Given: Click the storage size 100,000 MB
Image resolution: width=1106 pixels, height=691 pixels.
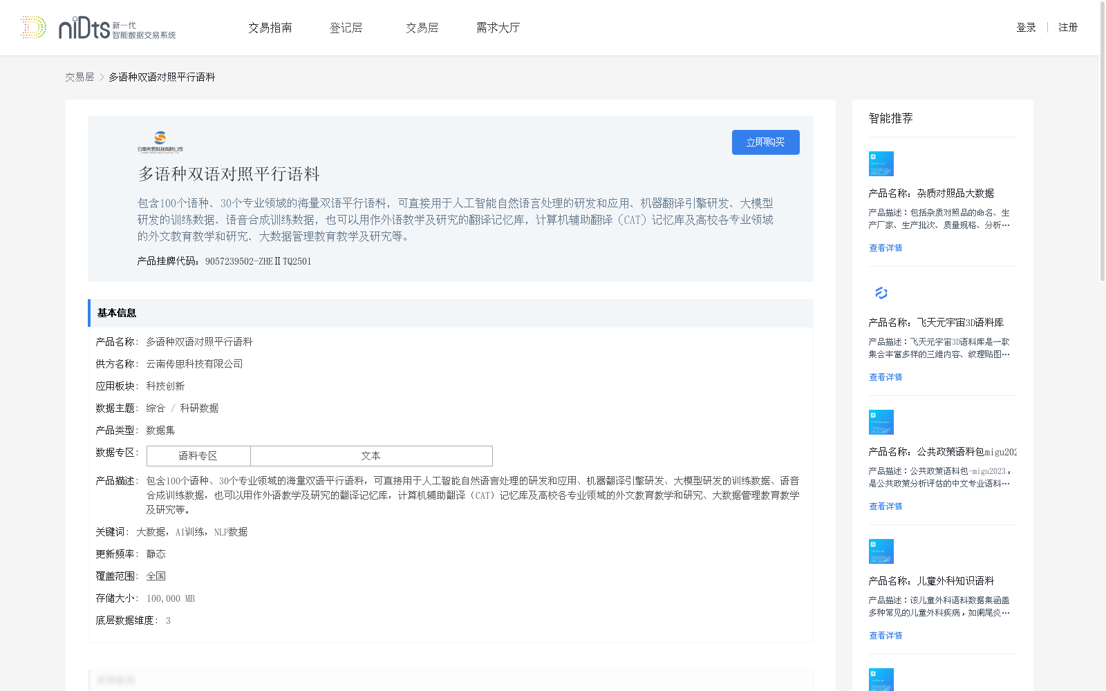Looking at the screenshot, I should click(x=171, y=598).
